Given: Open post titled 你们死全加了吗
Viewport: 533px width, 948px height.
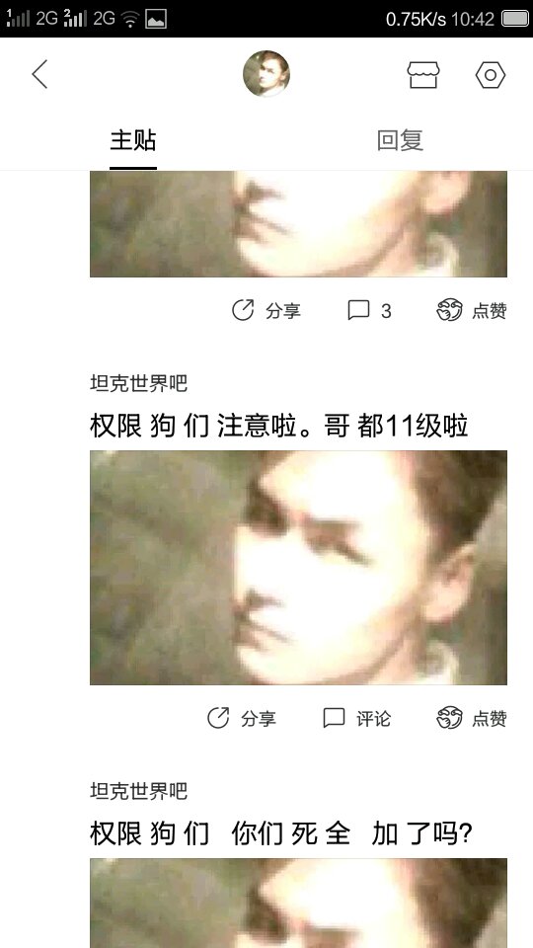Looking at the screenshot, I should pyautogui.click(x=281, y=834).
